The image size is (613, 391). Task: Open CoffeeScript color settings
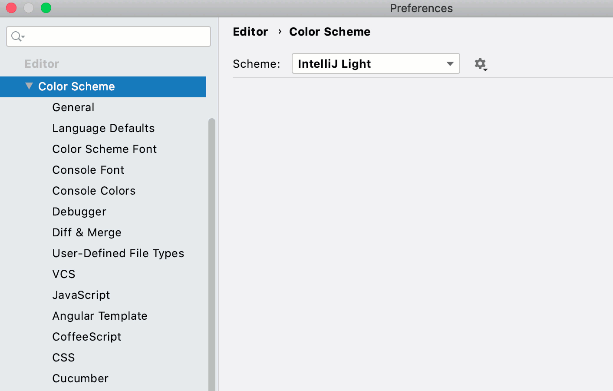click(x=86, y=336)
